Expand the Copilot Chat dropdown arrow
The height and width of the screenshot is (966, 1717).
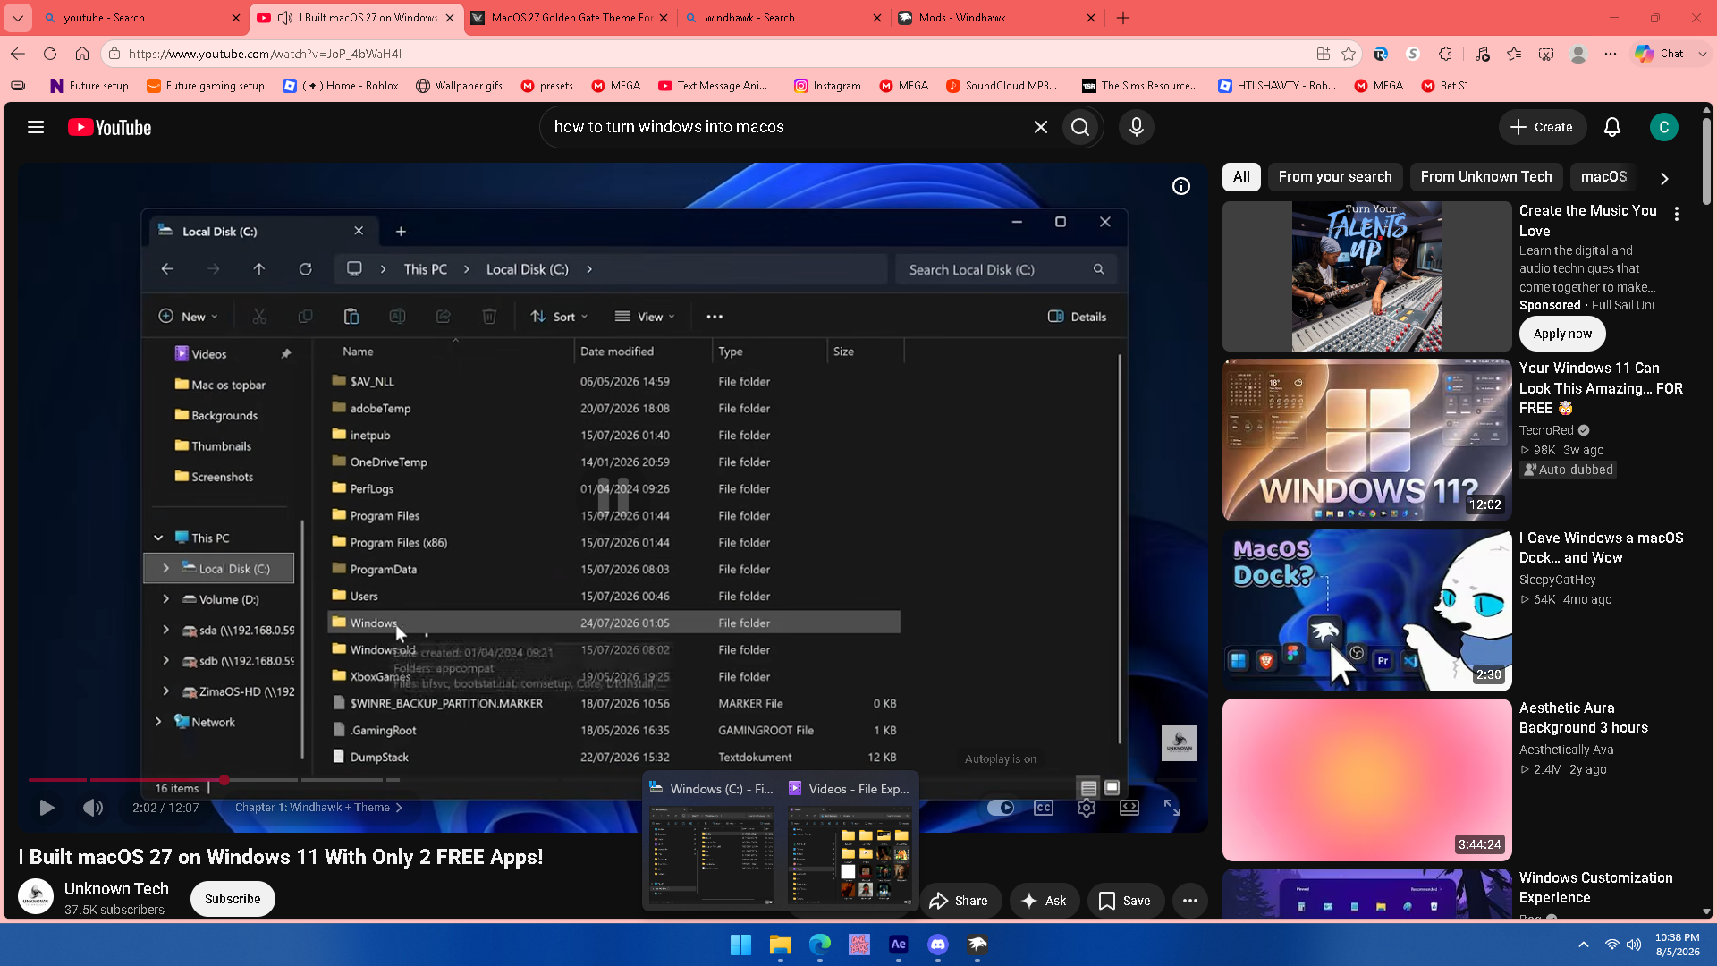click(x=1703, y=54)
